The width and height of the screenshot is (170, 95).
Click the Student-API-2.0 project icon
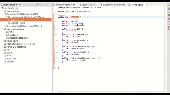click(x=3, y=8)
